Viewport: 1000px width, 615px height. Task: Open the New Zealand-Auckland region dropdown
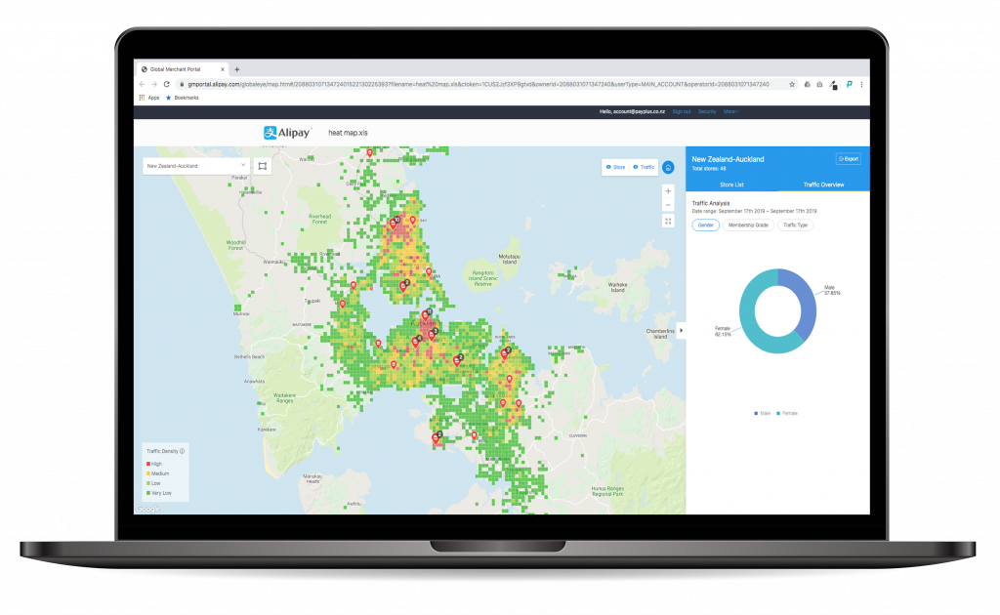195,166
